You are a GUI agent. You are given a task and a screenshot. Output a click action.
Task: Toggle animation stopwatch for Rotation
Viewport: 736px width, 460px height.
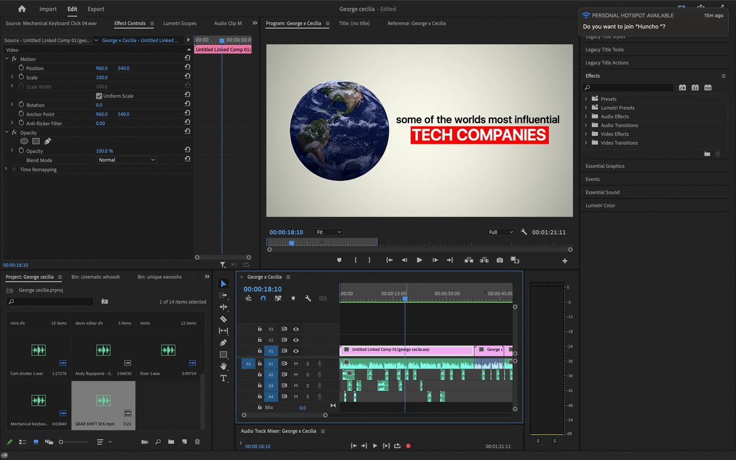pos(20,105)
